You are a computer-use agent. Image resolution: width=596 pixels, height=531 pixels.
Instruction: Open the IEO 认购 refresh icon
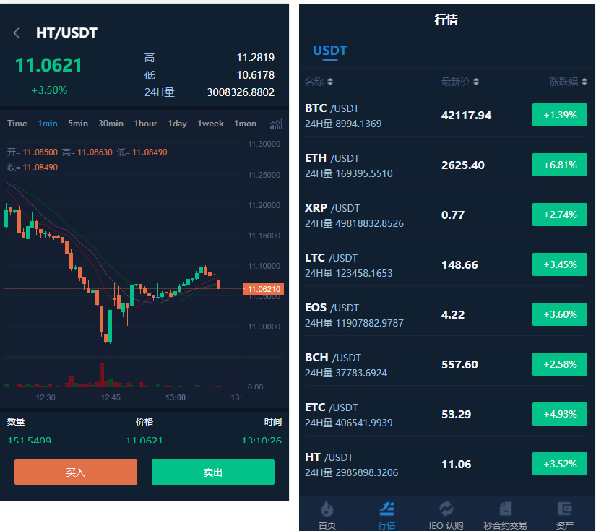[x=446, y=509]
